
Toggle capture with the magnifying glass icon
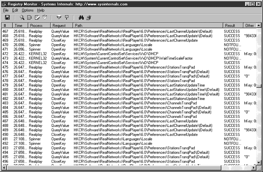(x=22, y=17)
